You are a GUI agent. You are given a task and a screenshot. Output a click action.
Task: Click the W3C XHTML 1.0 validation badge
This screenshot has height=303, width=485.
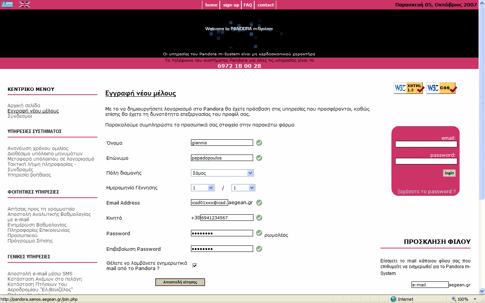pos(408,88)
